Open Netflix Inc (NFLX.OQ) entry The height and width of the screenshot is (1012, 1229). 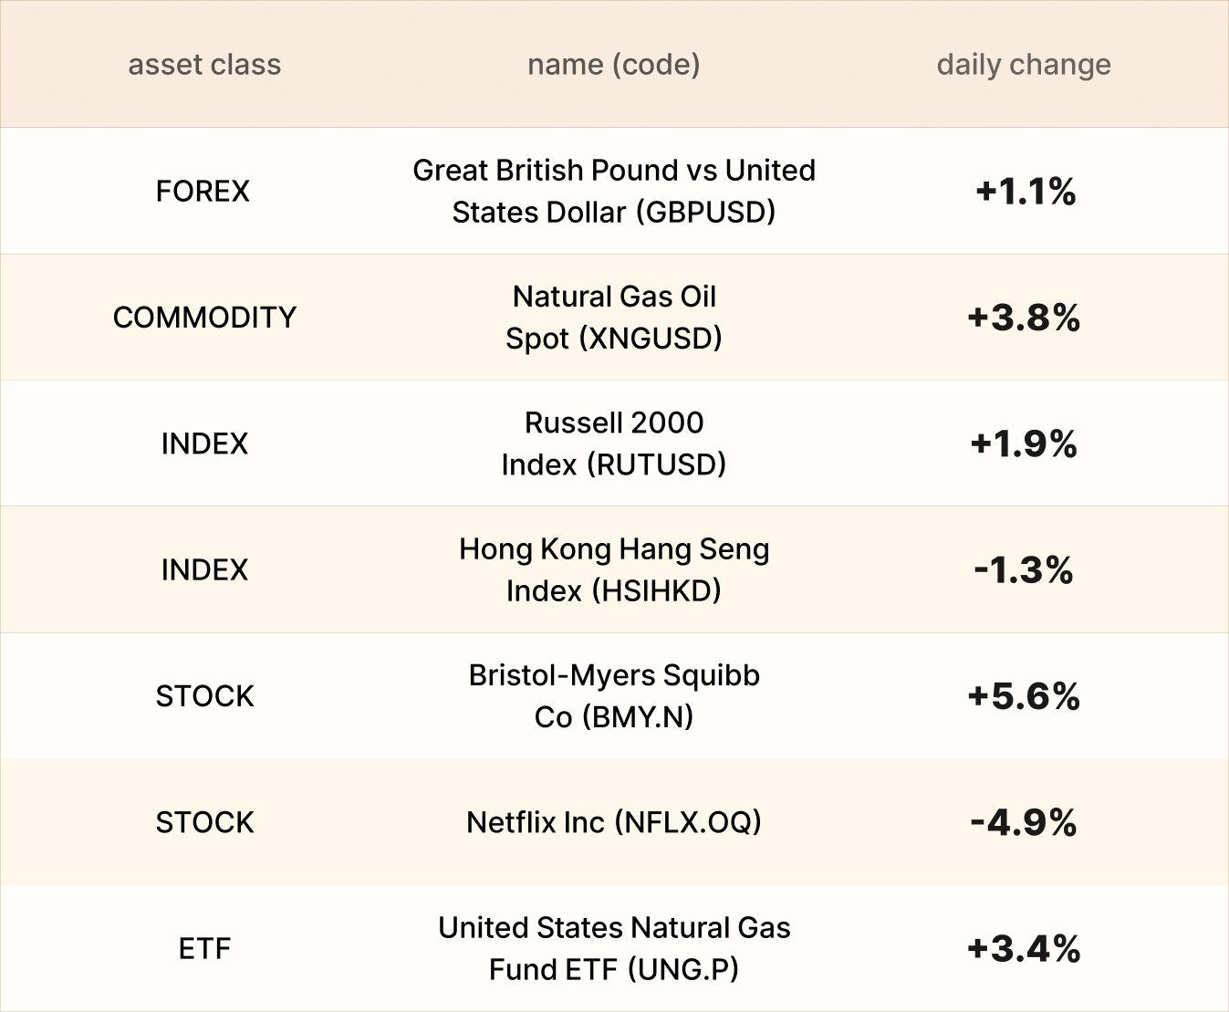click(x=613, y=822)
